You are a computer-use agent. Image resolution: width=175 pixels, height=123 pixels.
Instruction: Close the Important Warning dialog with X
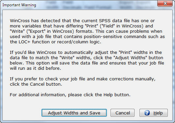click(165, 3)
